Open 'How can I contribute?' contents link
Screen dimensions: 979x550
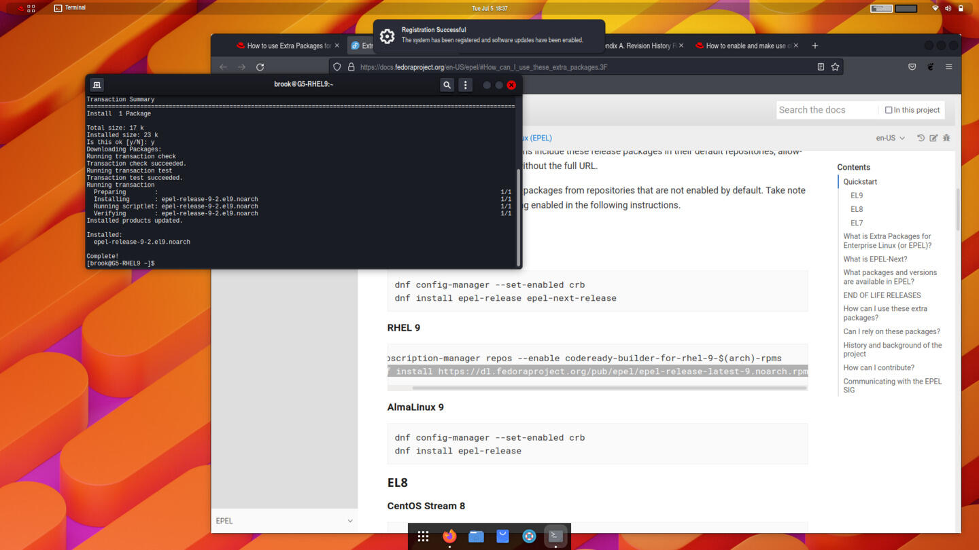[x=879, y=367]
